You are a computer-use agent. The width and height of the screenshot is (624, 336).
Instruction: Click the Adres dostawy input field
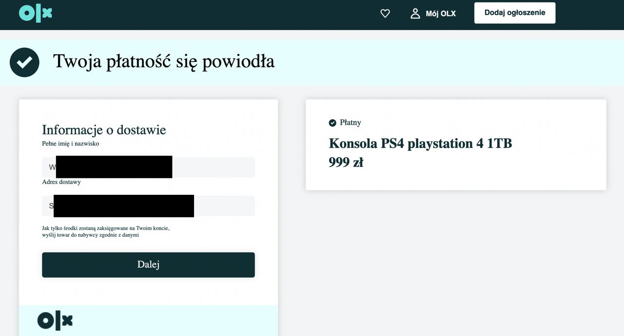(148, 205)
